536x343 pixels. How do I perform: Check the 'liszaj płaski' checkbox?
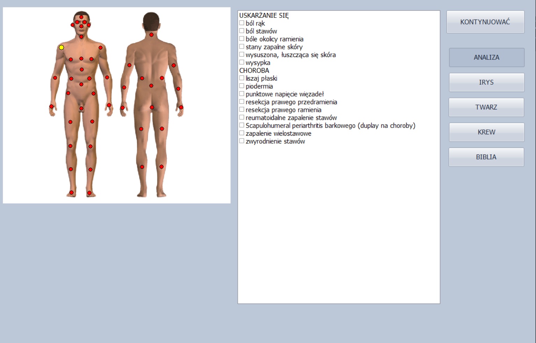click(x=242, y=78)
